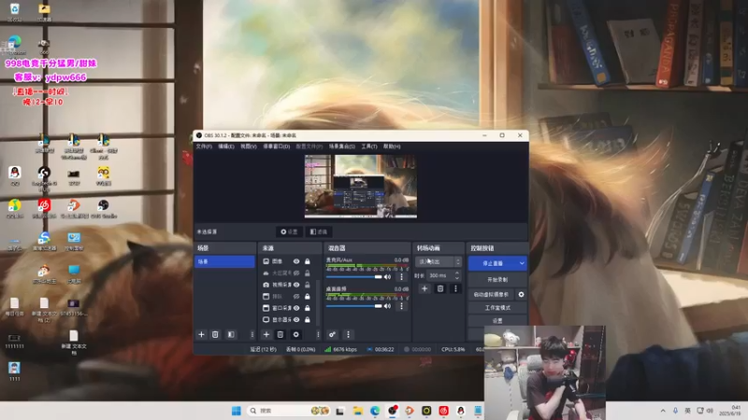Open 视图(V) menu
The height and width of the screenshot is (420, 748).
249,147
